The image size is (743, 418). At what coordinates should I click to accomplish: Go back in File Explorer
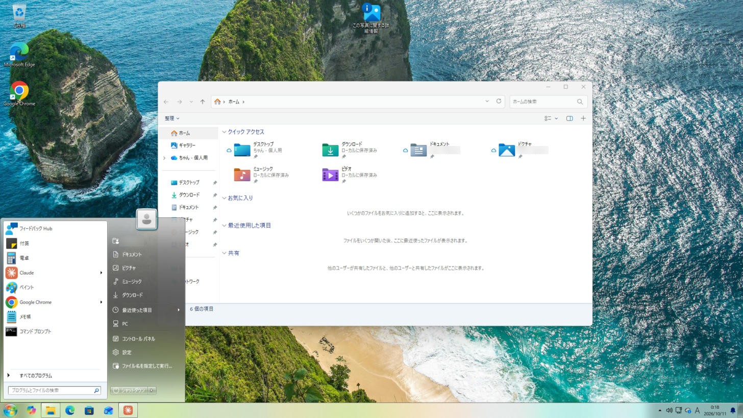click(x=166, y=102)
